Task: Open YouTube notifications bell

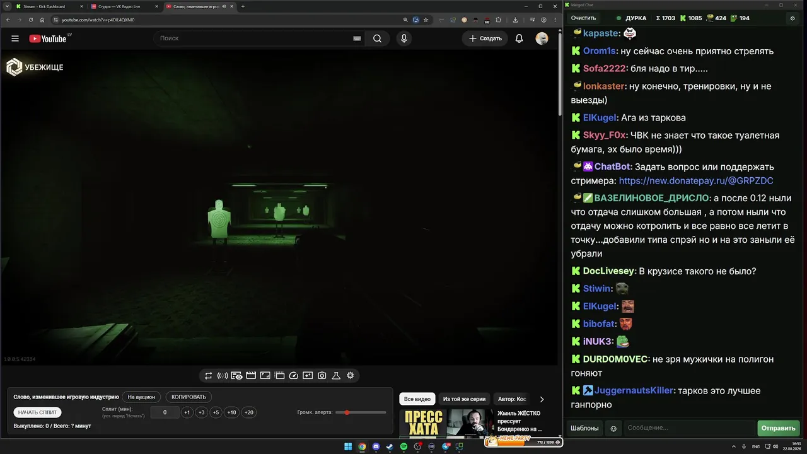Action: tap(519, 38)
